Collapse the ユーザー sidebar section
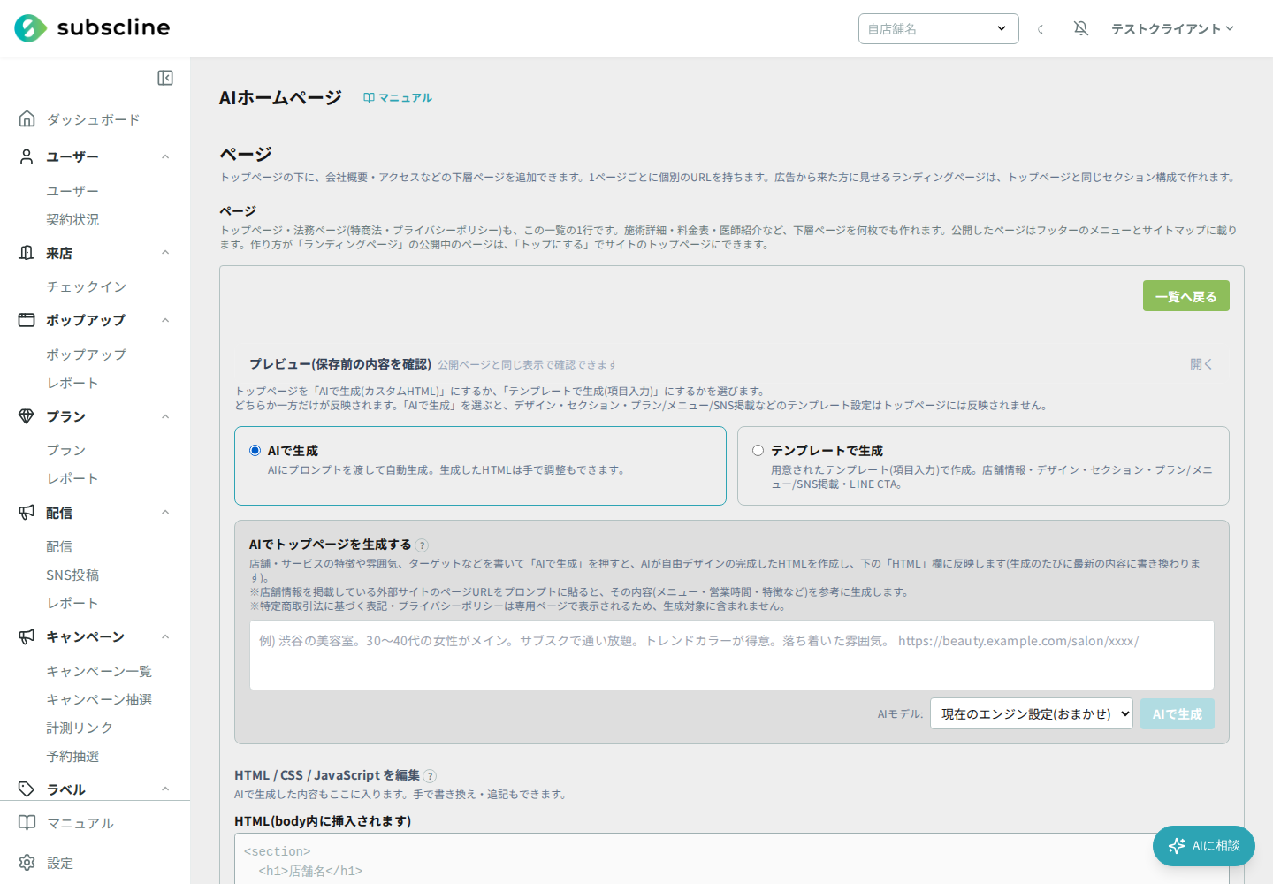 tap(165, 156)
